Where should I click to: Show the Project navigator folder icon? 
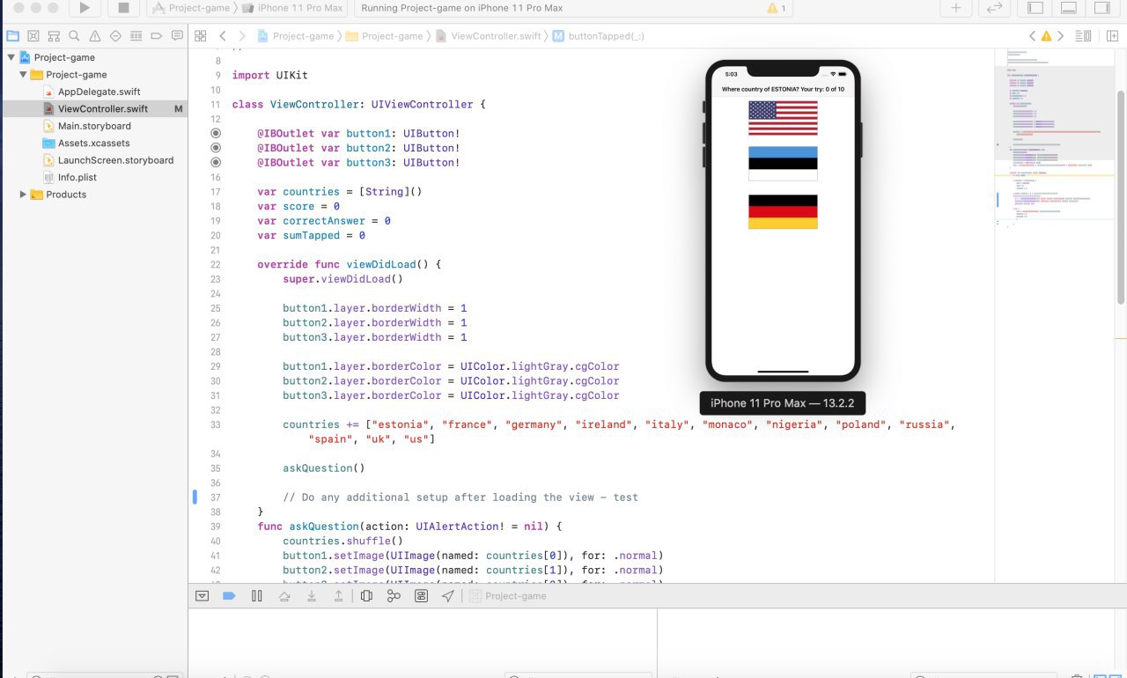click(x=12, y=36)
